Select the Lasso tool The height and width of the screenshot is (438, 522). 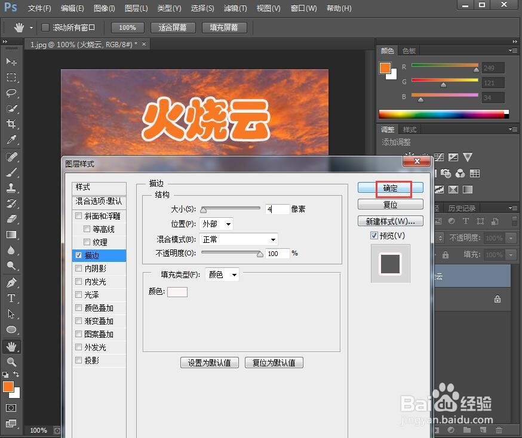click(11, 92)
